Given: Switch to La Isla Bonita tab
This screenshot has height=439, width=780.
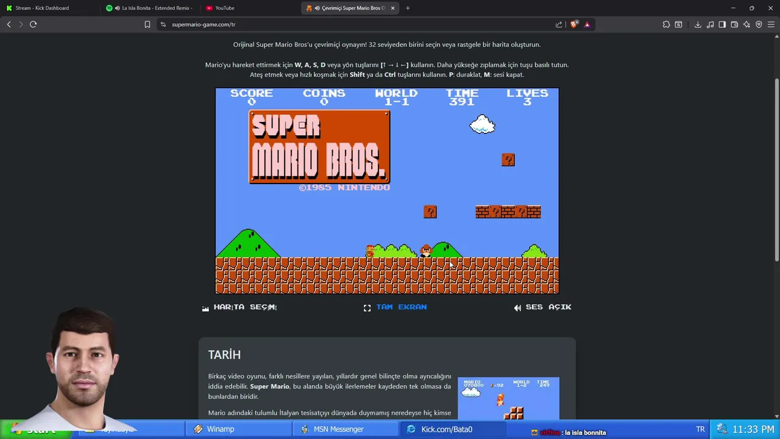Looking at the screenshot, I should coord(149,8).
